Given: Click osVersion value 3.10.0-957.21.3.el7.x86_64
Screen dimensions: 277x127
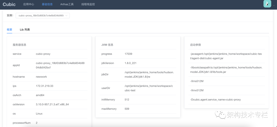Looking at the screenshot, I should (52, 104).
